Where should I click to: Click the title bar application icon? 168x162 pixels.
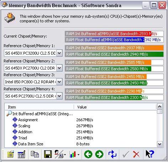5,5
